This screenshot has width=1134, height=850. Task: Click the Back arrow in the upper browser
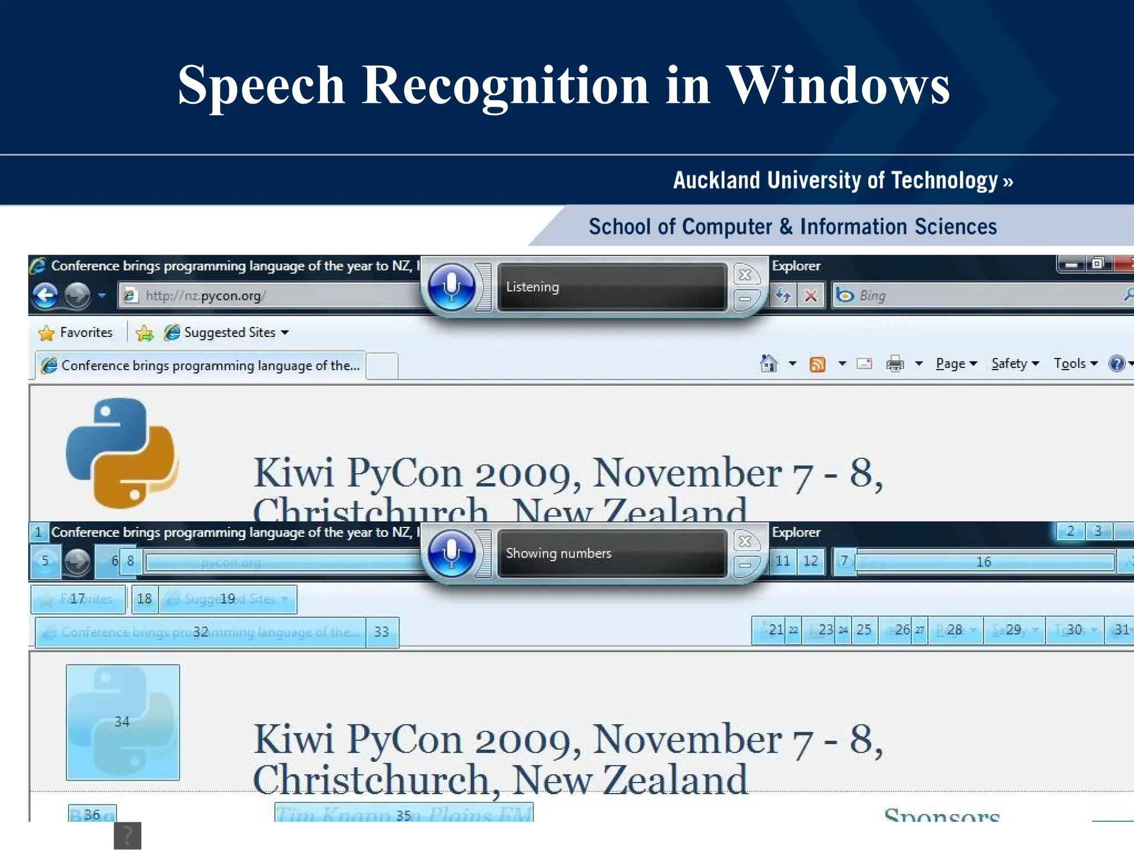tap(45, 295)
